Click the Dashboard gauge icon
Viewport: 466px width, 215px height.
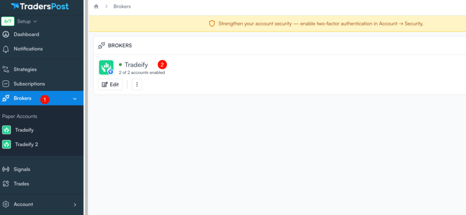pos(6,35)
